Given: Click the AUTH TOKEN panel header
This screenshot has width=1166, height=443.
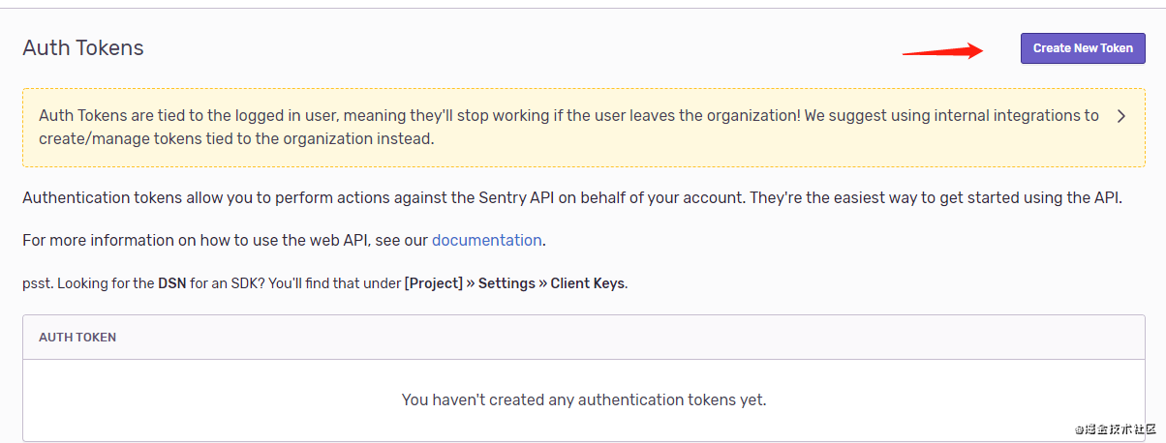Looking at the screenshot, I should (x=77, y=338).
